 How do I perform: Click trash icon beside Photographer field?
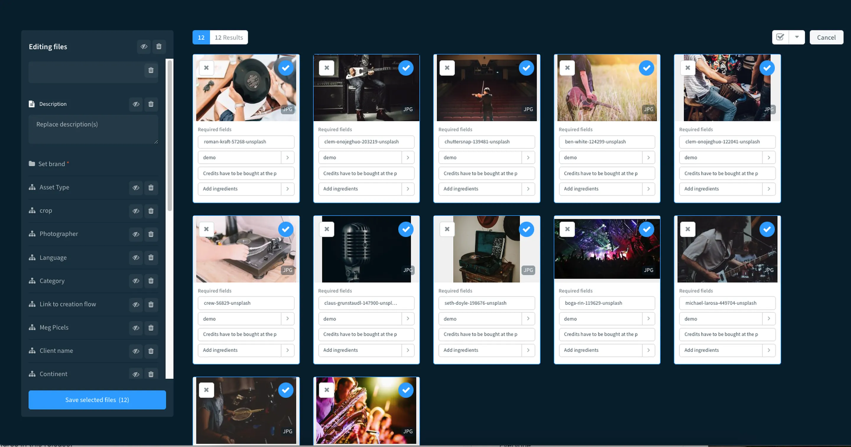click(x=151, y=234)
